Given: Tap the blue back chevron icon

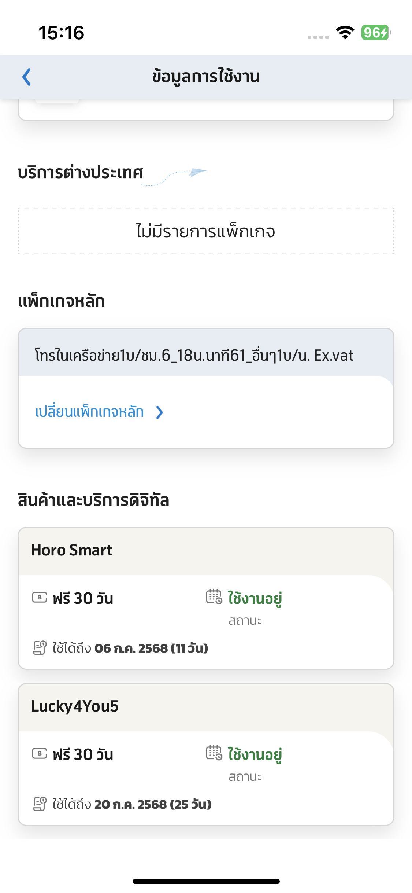Looking at the screenshot, I should pyautogui.click(x=26, y=77).
